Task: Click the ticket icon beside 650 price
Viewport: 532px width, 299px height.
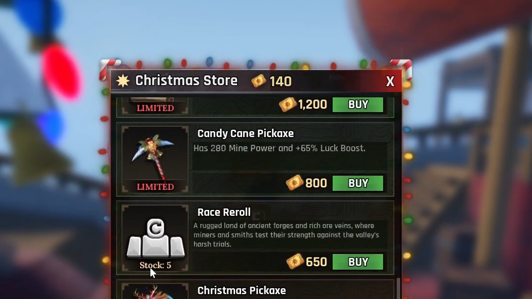Action: (x=294, y=261)
